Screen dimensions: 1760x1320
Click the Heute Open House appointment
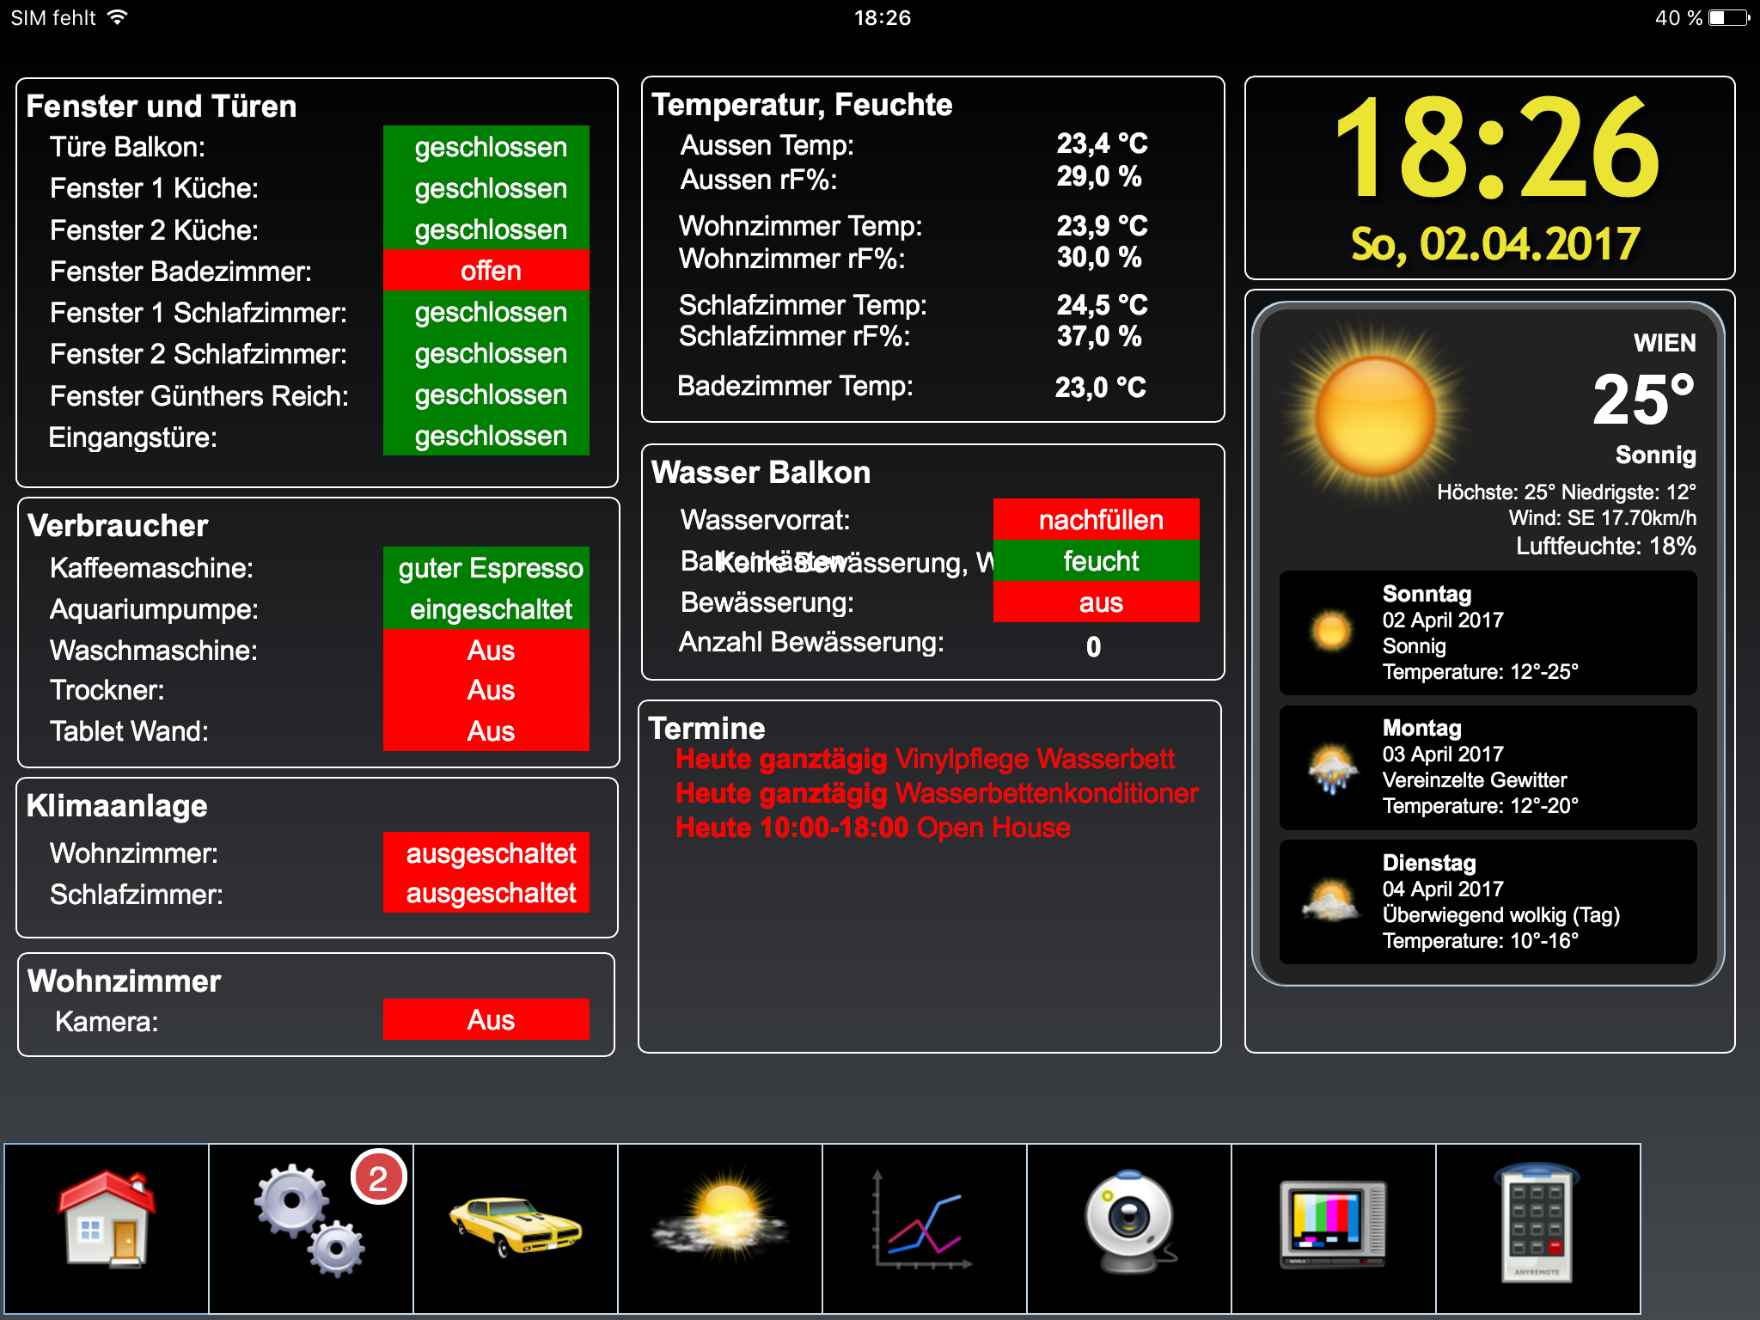[872, 827]
